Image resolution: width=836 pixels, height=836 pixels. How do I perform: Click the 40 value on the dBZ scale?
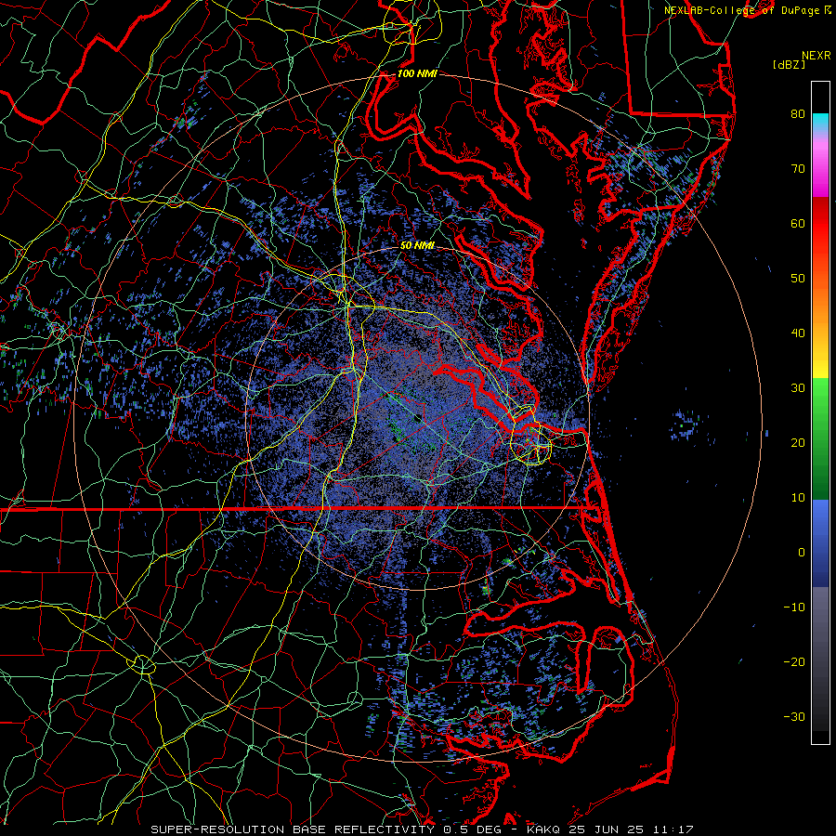798,333
